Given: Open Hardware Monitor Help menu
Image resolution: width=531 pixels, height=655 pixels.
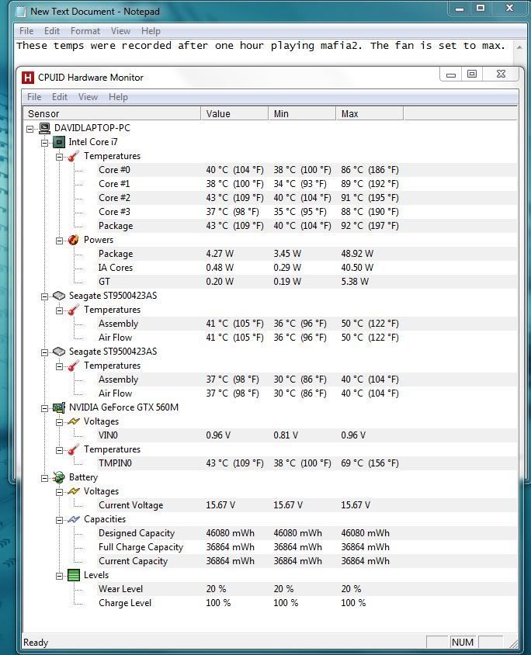Looking at the screenshot, I should pyautogui.click(x=118, y=97).
